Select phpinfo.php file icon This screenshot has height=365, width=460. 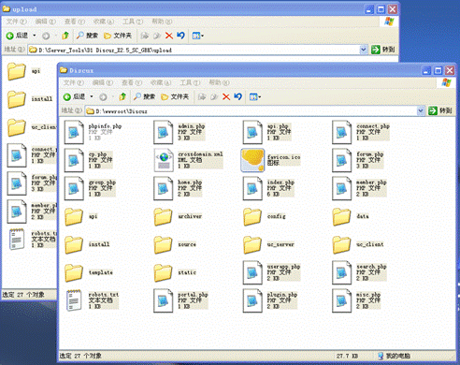[74, 132]
